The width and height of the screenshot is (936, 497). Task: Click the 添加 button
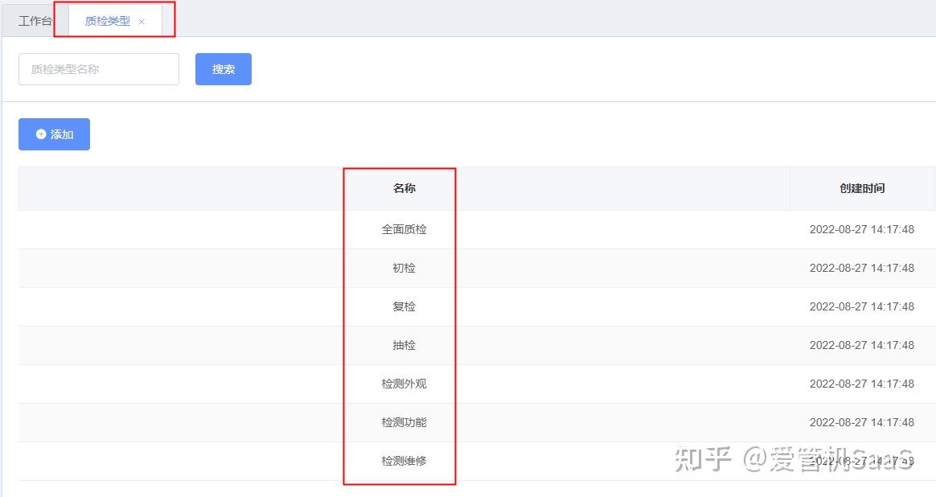pyautogui.click(x=54, y=134)
